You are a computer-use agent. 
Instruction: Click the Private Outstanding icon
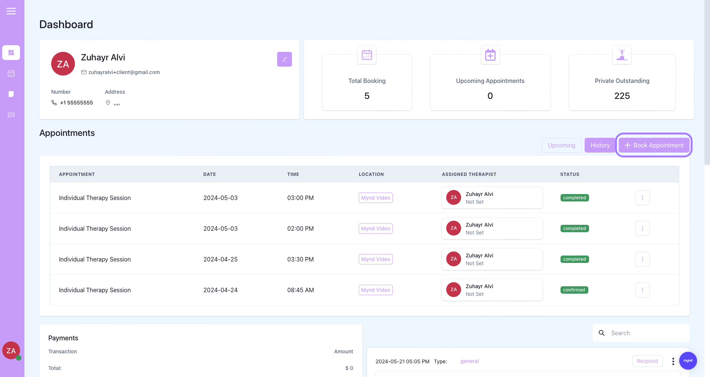[x=622, y=55]
